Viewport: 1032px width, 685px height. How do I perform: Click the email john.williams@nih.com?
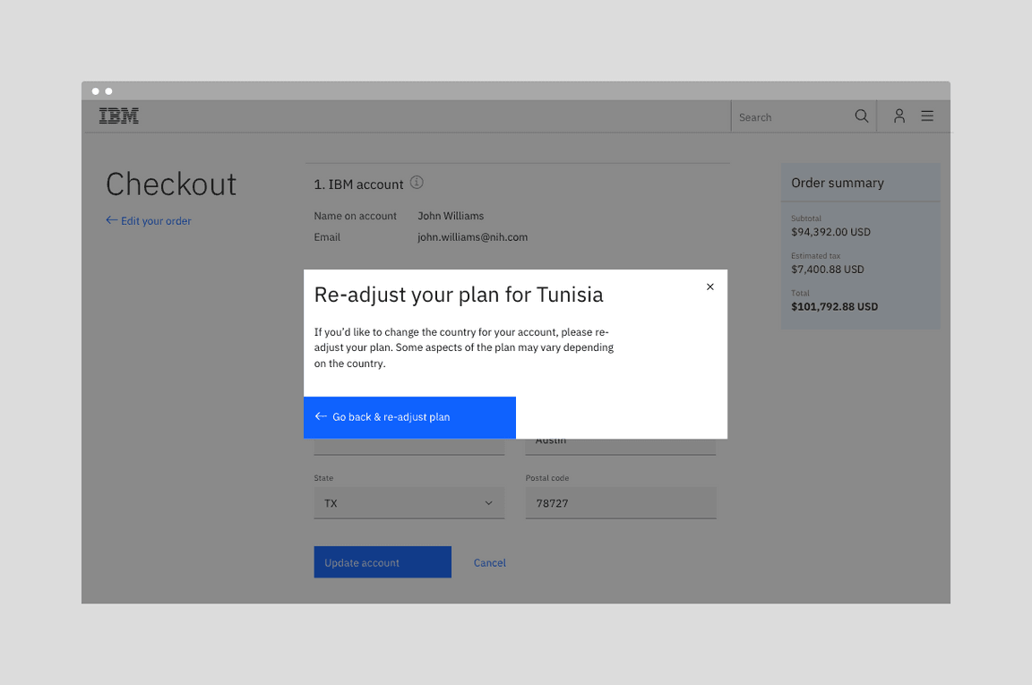pos(472,237)
